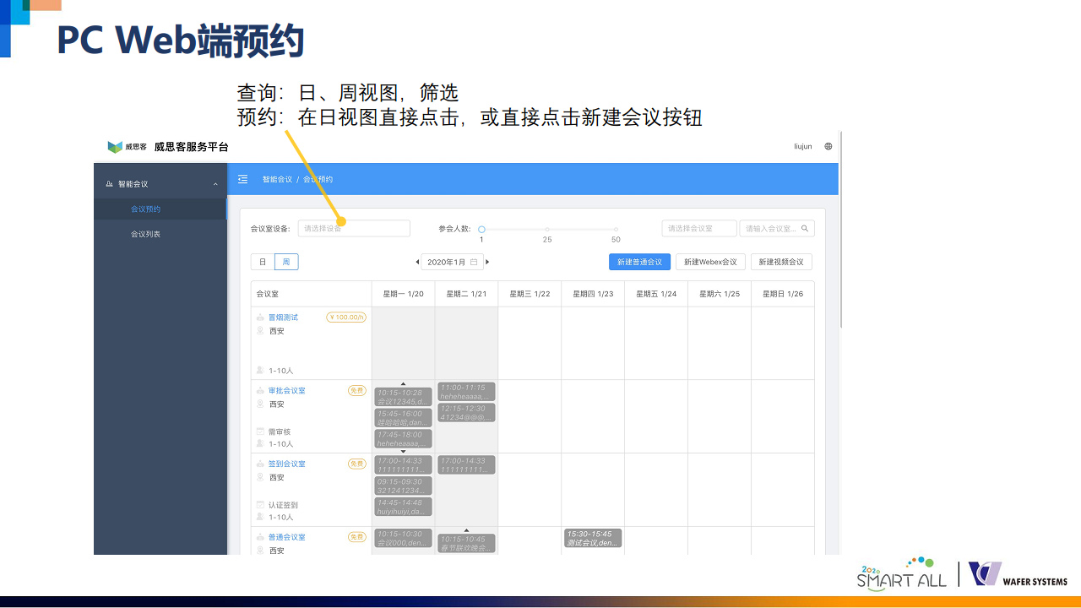1081x608 pixels.
Task: Collapse sidebar with the menu fold icon
Action: pos(243,179)
